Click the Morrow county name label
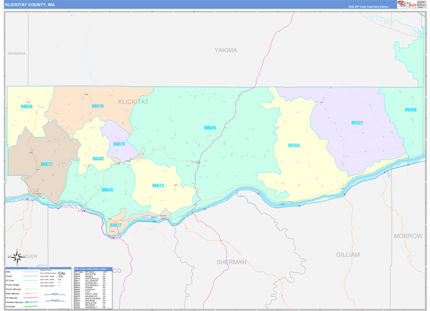 coord(408,235)
